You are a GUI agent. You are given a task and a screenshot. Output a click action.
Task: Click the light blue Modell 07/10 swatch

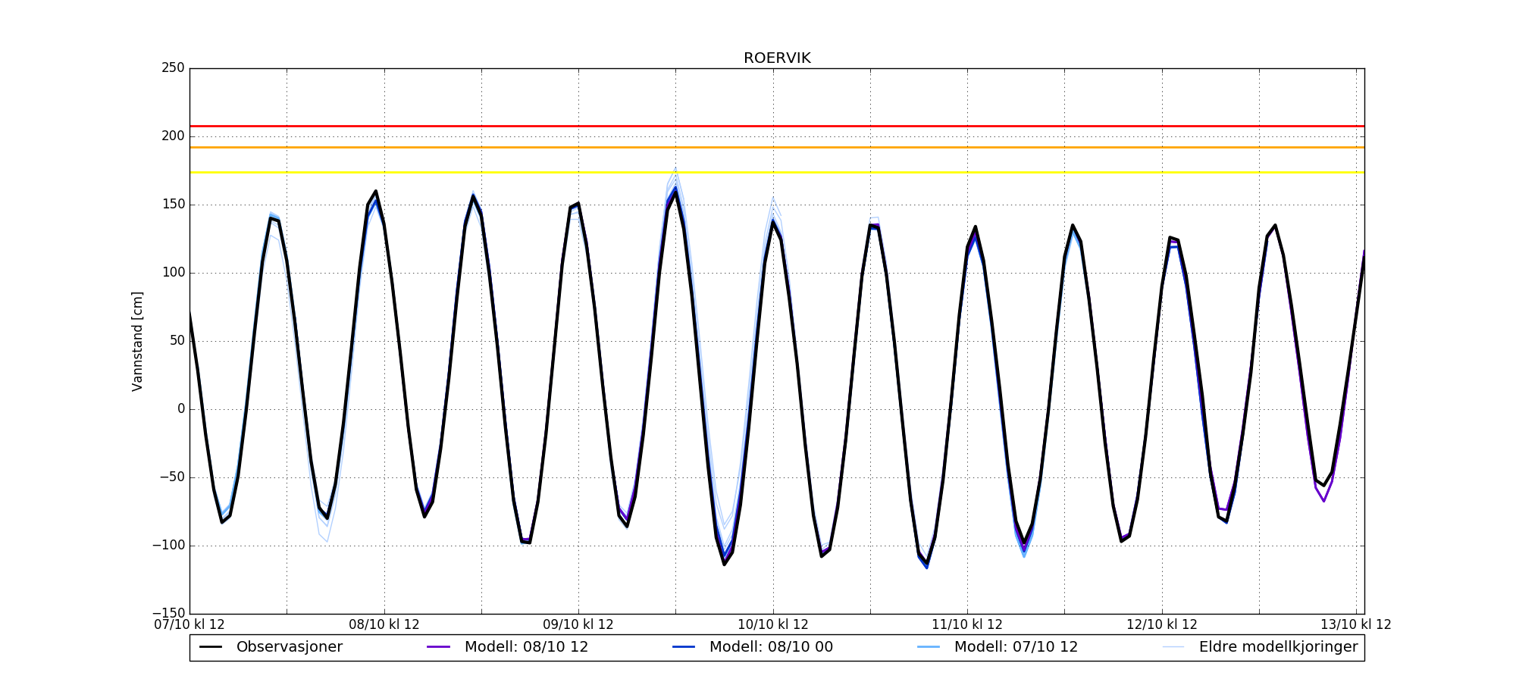pyautogui.click(x=929, y=647)
